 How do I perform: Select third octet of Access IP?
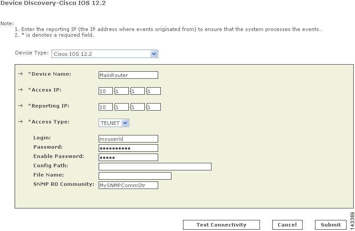[138, 91]
